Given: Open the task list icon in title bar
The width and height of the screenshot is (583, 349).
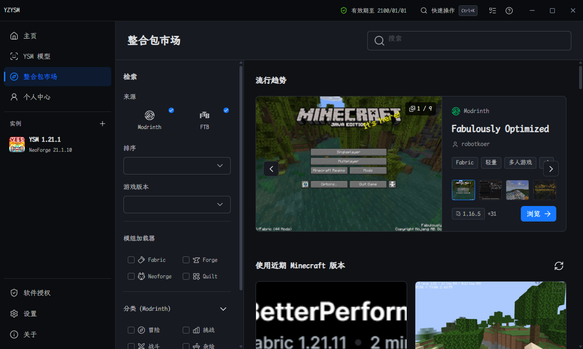Looking at the screenshot, I should pos(493,11).
